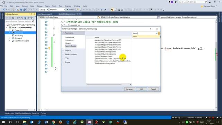Click the Home icon in Solution Explorer

pyautogui.click(x=13, y=18)
